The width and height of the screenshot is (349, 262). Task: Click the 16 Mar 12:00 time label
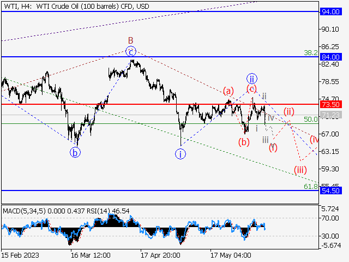(91, 255)
